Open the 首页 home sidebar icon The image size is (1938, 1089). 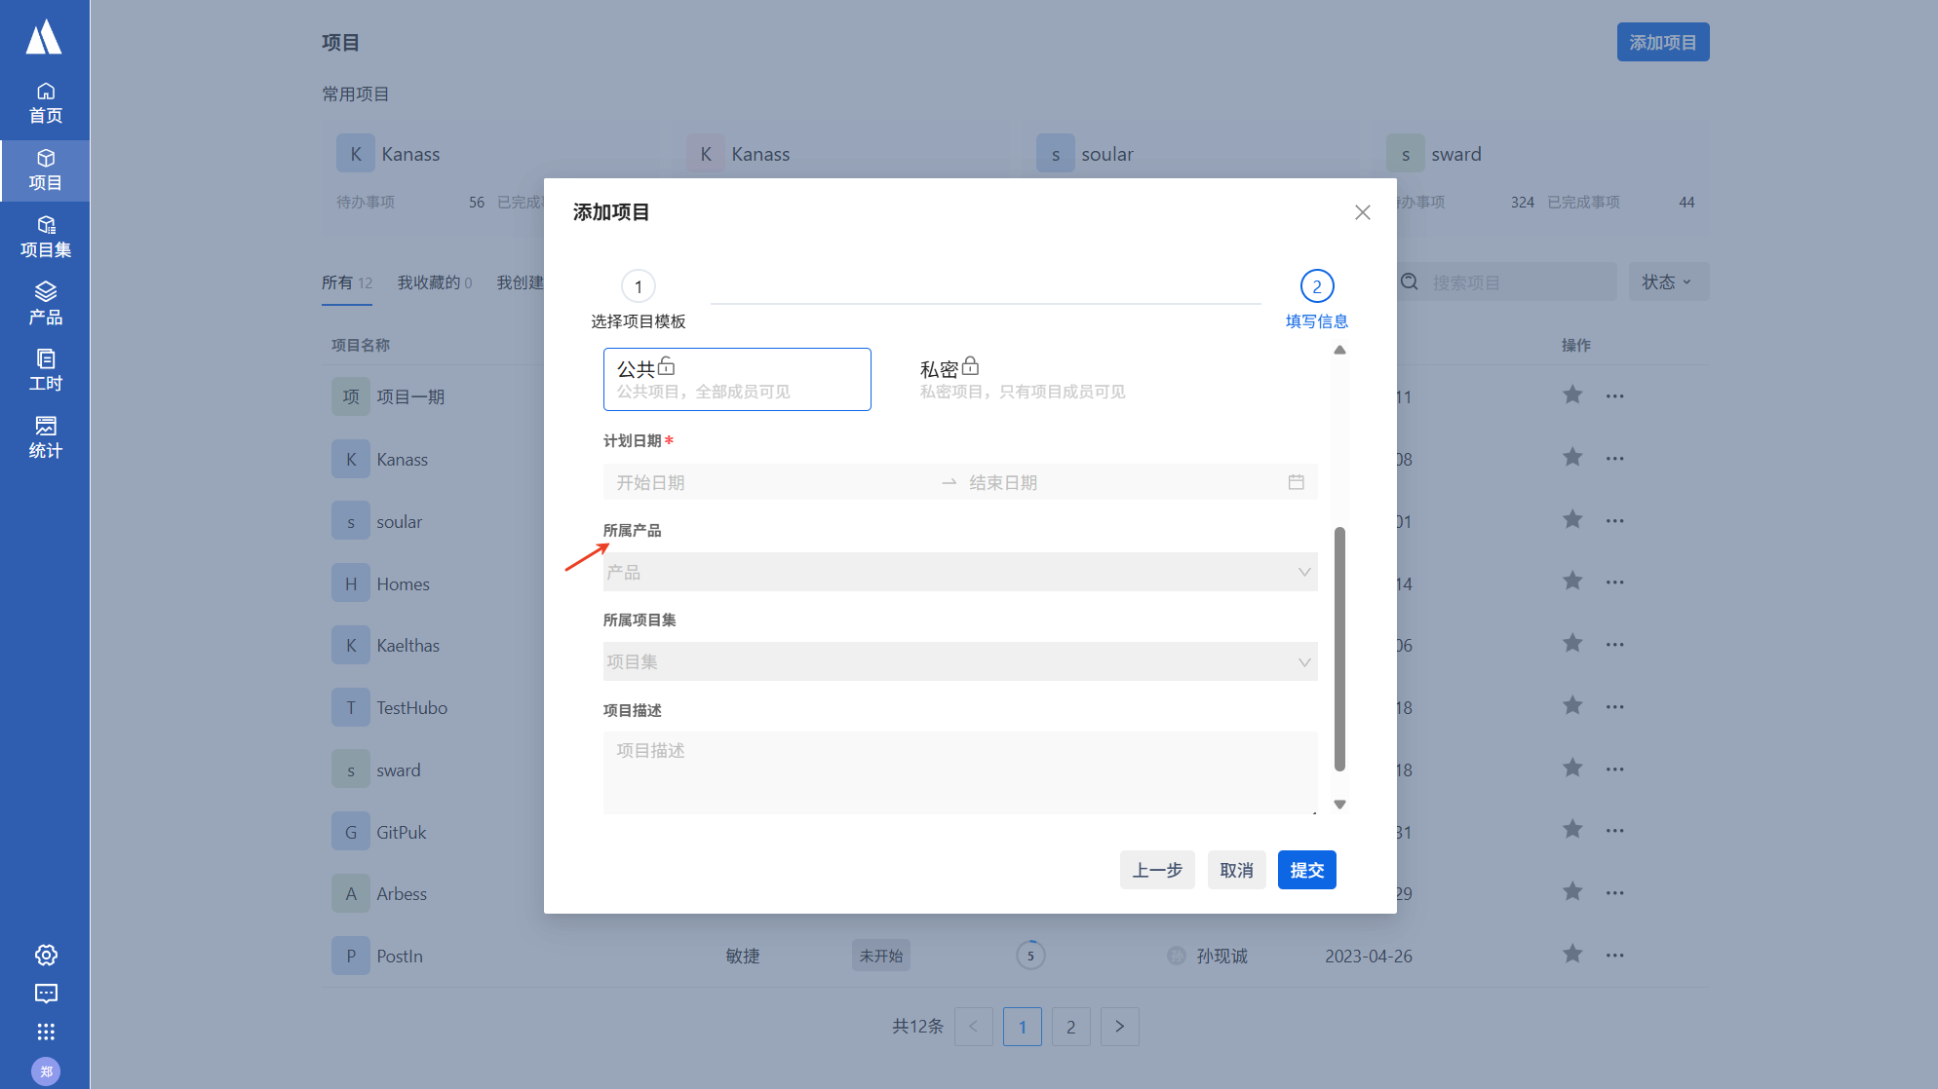coord(45,103)
